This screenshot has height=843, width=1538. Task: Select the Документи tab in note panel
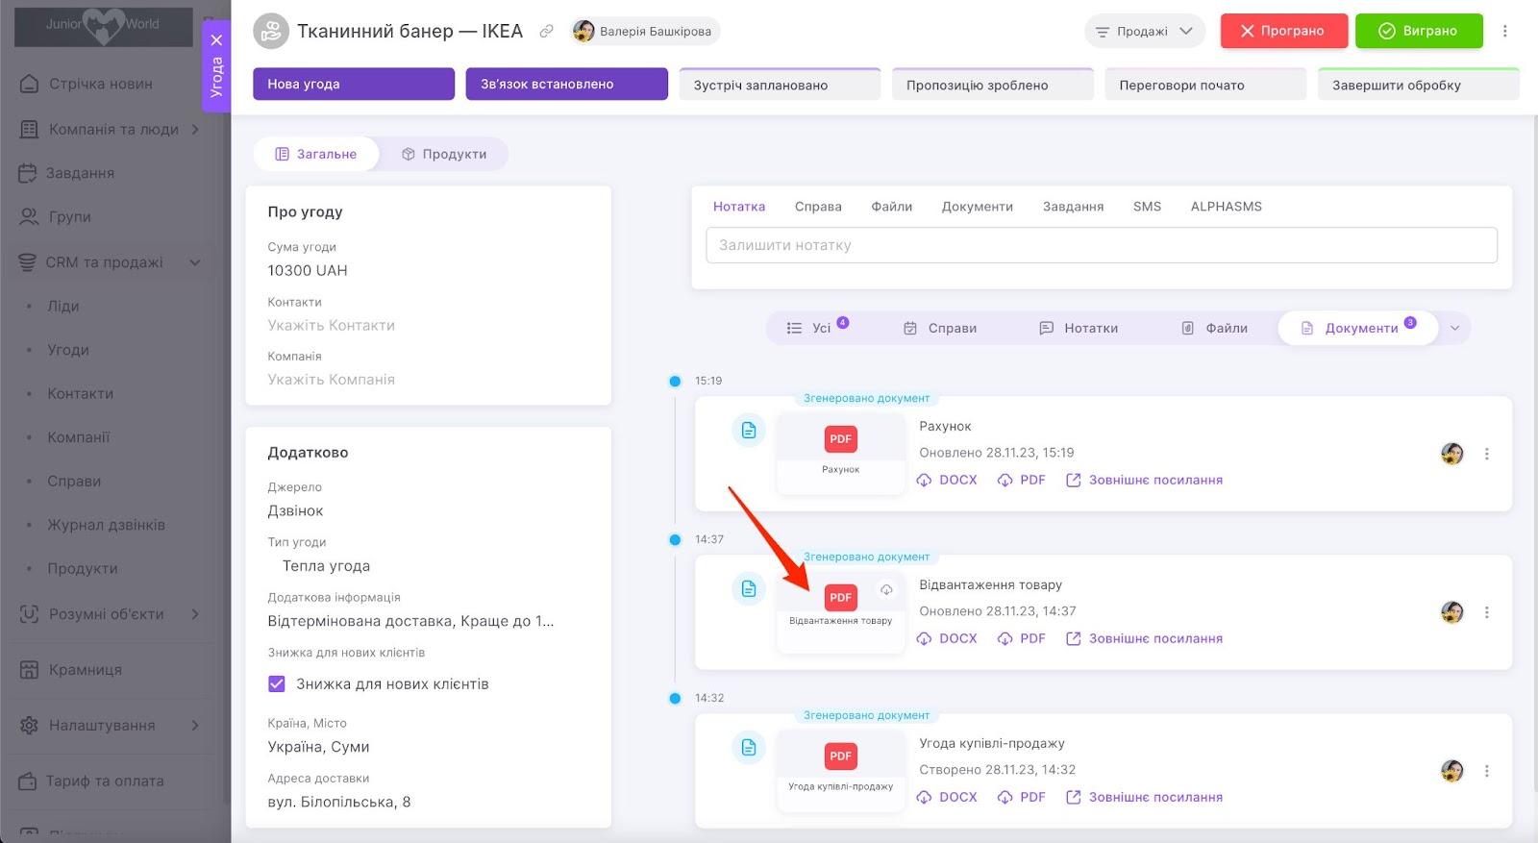[x=978, y=207]
